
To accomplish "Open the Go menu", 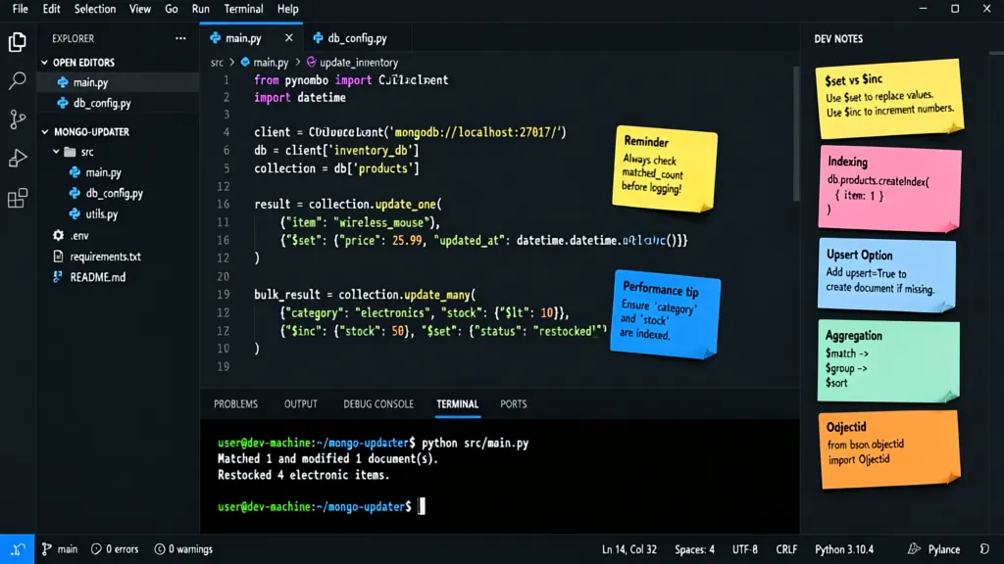I will 171,9.
